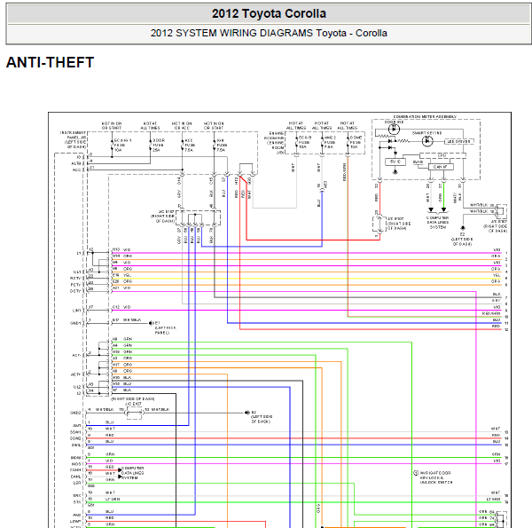Image resolution: width=532 pixels, height=528 pixels.
Task: Click the 'AM1' pin label
Action: click(76, 425)
